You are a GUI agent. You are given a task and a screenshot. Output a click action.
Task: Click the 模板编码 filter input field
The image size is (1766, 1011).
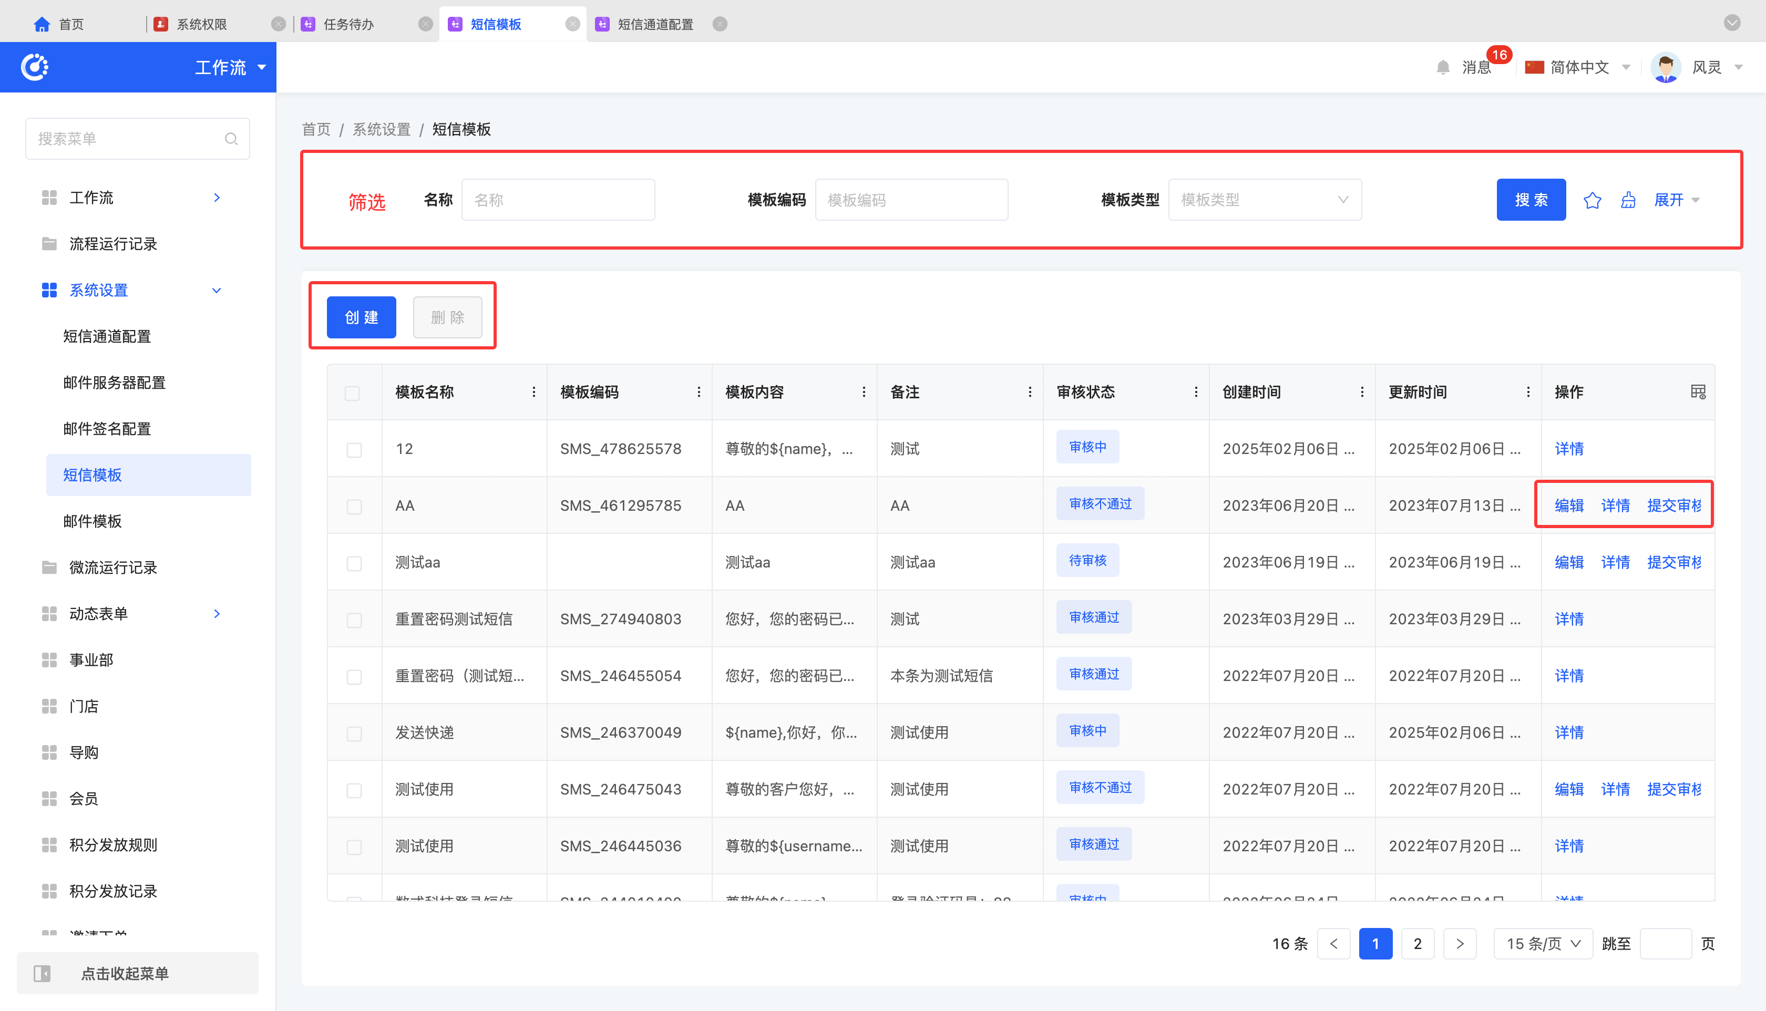coord(910,201)
